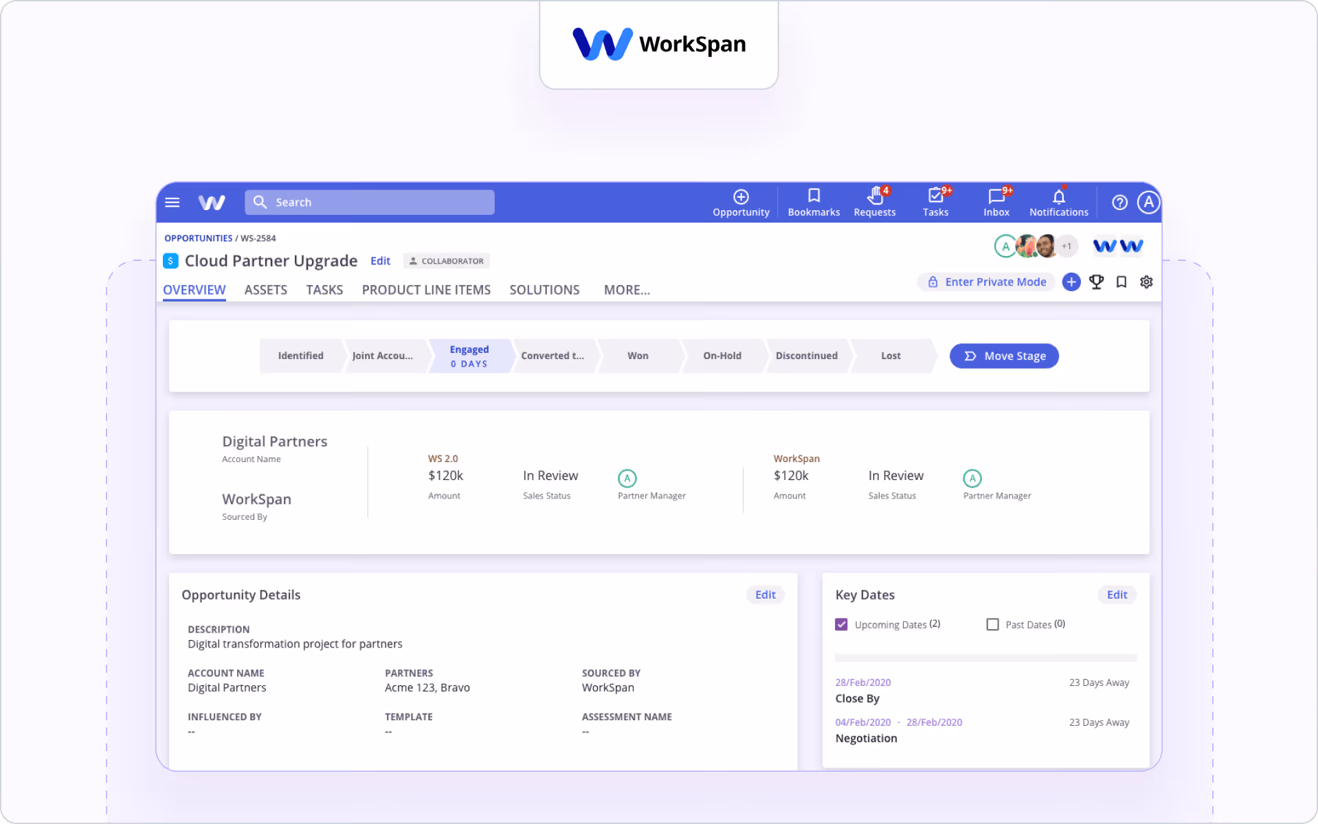
Task: Open the Inbox
Action: [x=996, y=203]
